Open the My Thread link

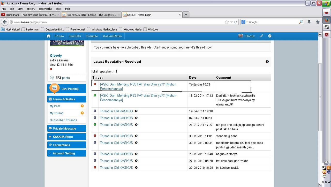57,113
